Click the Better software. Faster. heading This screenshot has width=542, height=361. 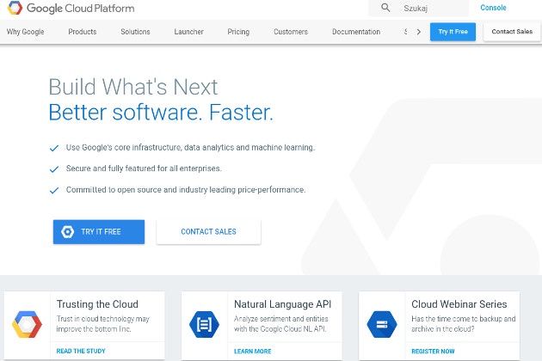(x=161, y=113)
